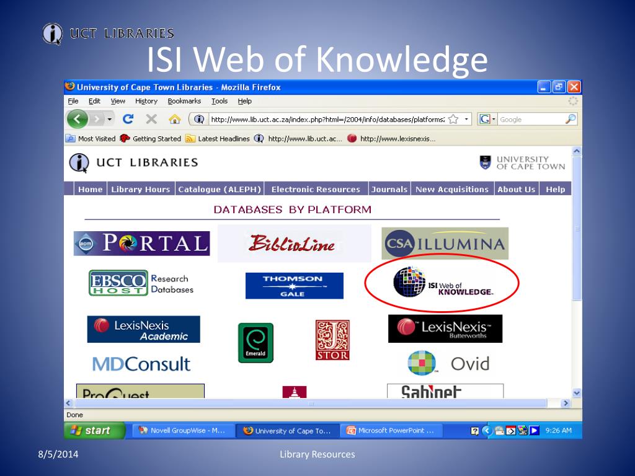
Task: Click the horizontal scrollbar left arrow
Action: (68, 403)
